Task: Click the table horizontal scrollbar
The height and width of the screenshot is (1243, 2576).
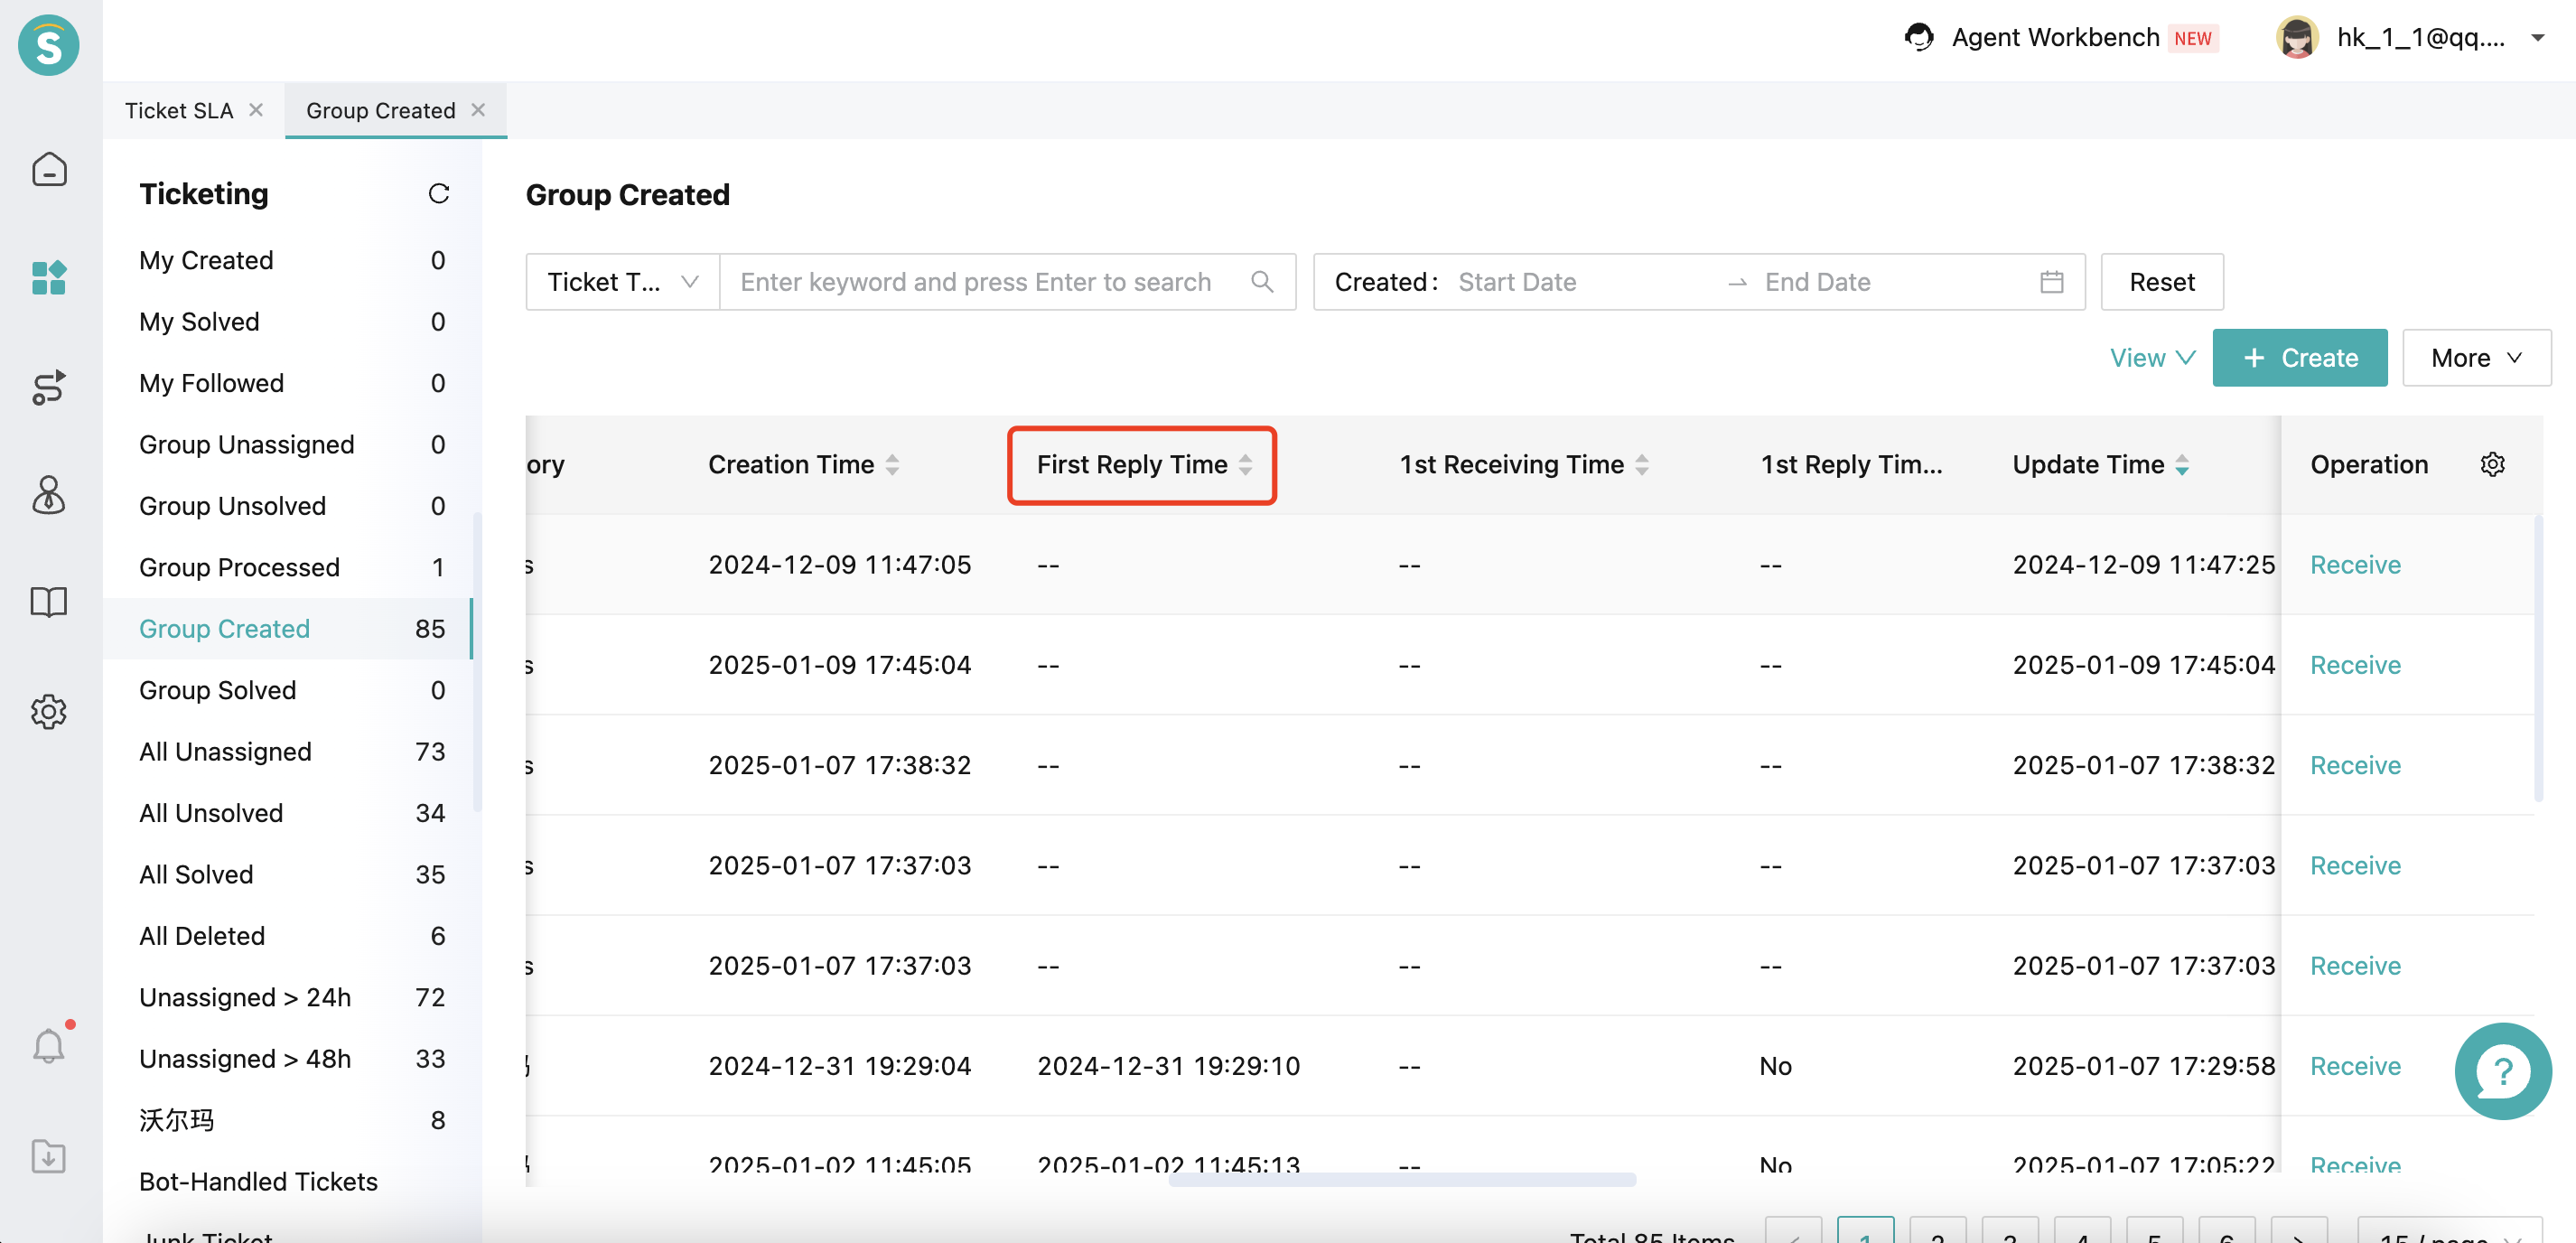Action: point(1402,1180)
